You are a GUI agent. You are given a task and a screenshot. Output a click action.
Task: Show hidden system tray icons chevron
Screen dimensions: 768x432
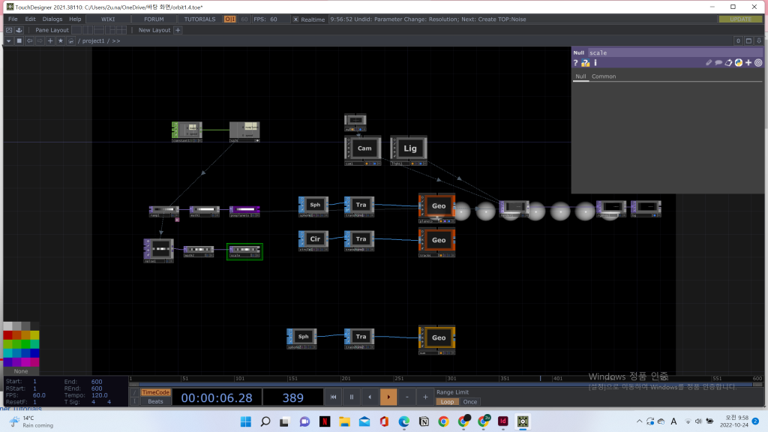tap(639, 421)
